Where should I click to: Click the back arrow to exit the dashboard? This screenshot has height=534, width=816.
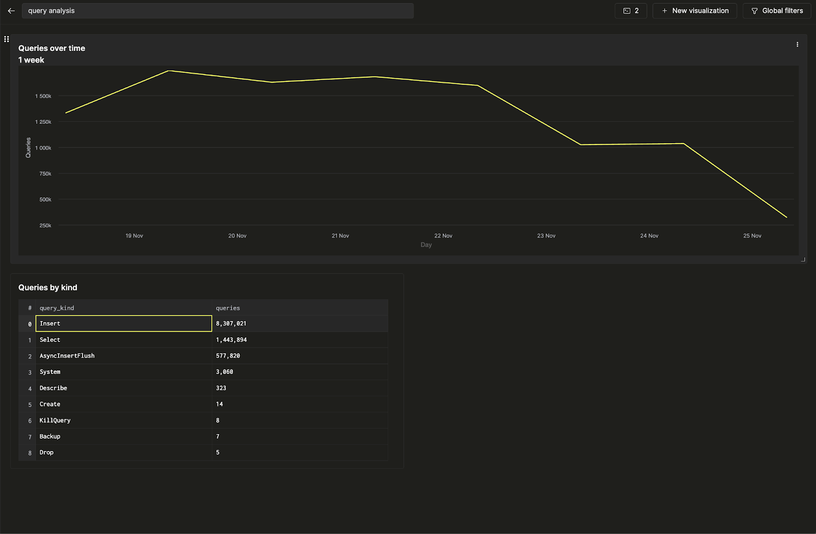11,11
